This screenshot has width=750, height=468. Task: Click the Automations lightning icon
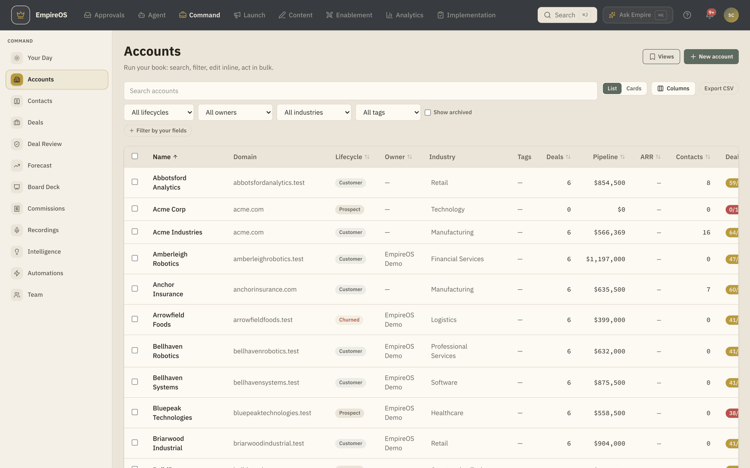coord(17,273)
